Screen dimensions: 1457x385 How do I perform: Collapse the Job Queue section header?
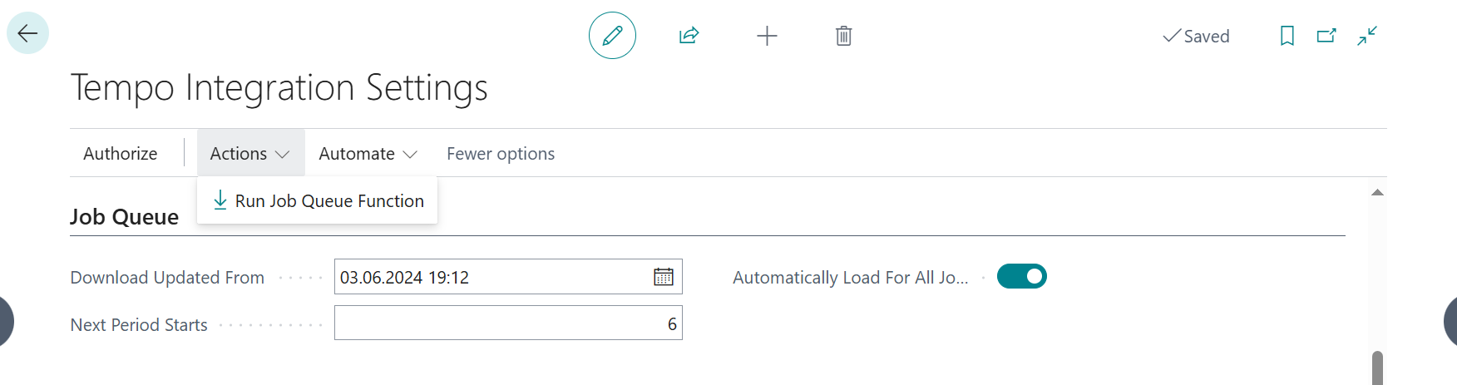pos(125,217)
